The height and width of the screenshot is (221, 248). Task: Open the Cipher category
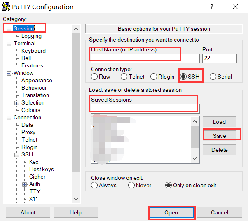pos(37,177)
